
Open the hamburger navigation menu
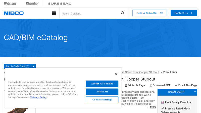[x=54, y=13]
